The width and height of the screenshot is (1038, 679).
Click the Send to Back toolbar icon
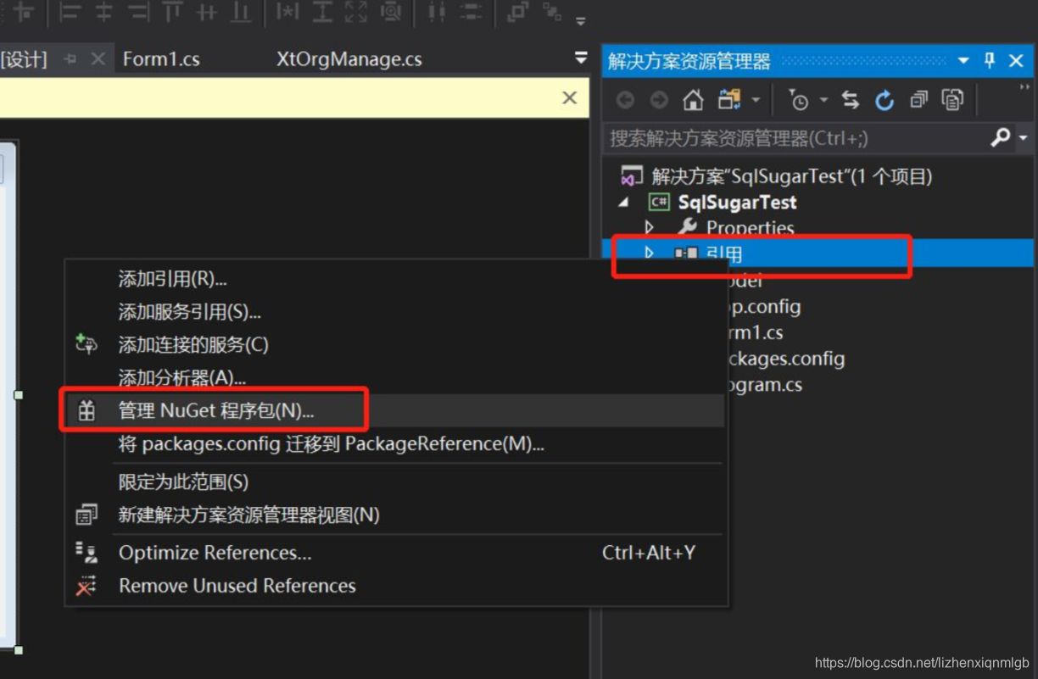pos(551,13)
